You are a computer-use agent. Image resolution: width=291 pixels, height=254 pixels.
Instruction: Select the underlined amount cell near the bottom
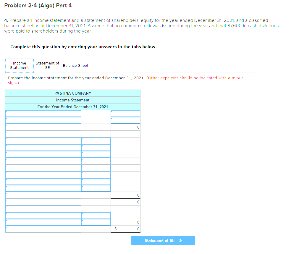tap(125, 222)
